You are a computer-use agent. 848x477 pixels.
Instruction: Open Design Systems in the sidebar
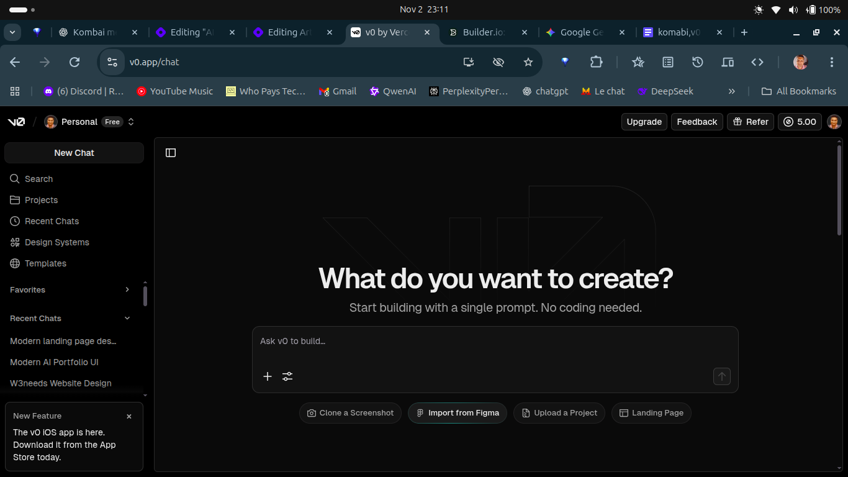click(x=50, y=242)
